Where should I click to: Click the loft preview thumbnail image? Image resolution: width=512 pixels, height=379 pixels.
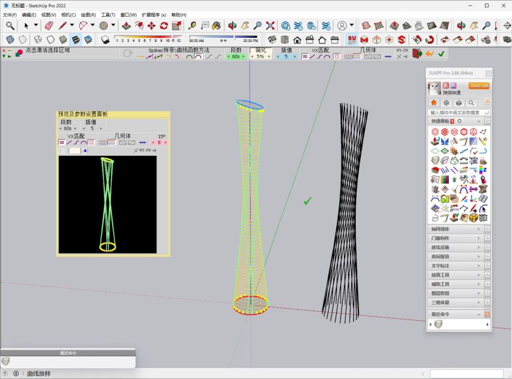point(107,205)
